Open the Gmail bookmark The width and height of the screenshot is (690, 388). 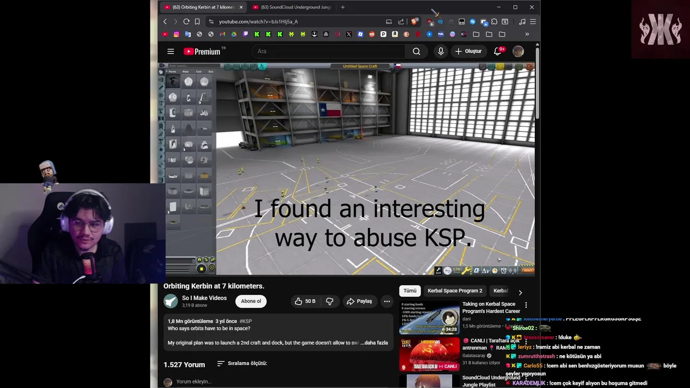[x=222, y=34]
